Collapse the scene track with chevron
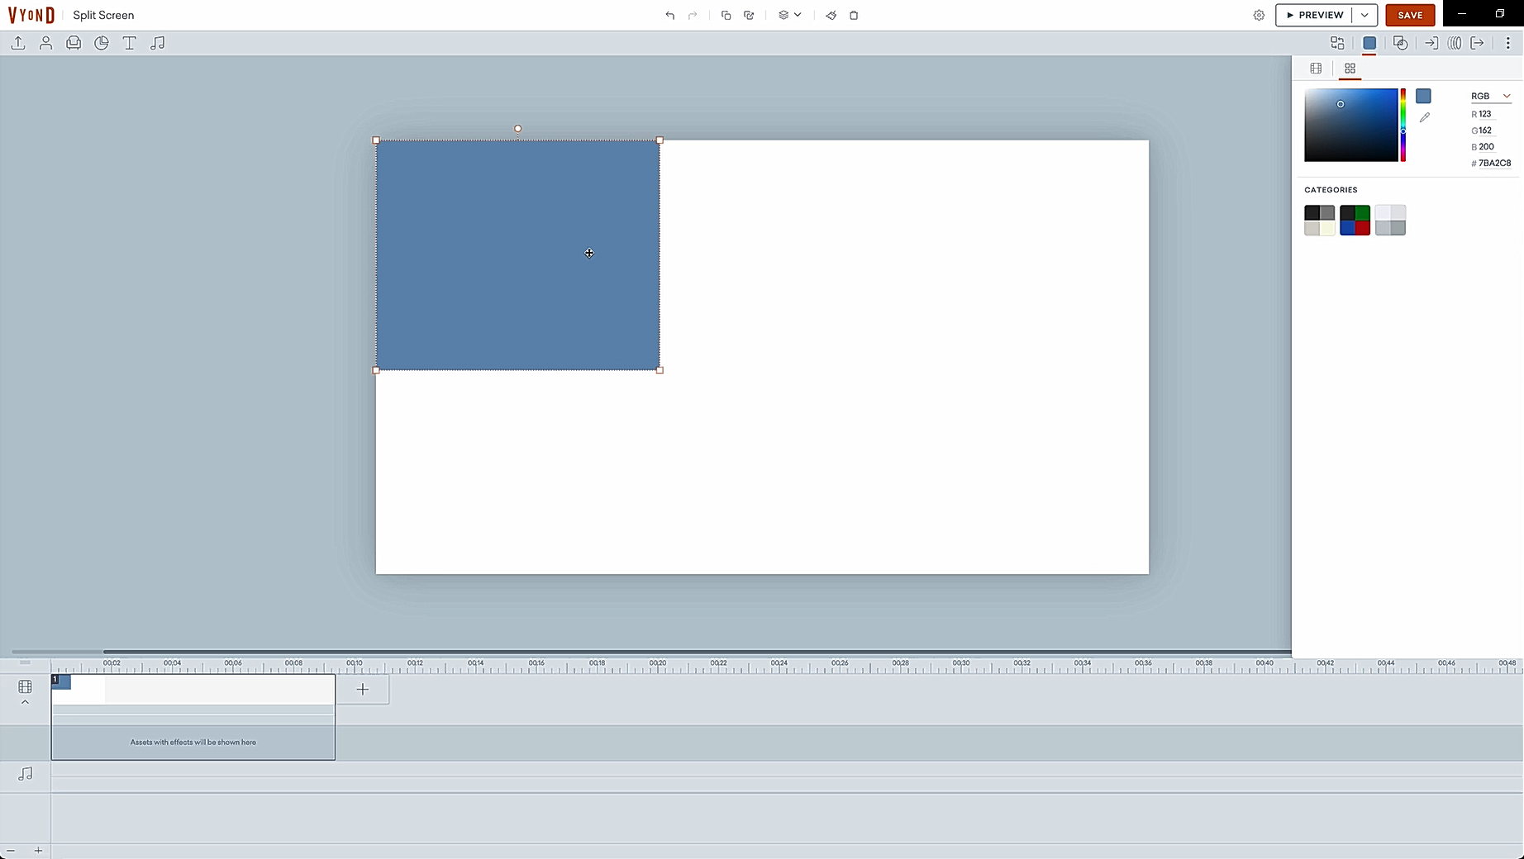 pyautogui.click(x=25, y=702)
